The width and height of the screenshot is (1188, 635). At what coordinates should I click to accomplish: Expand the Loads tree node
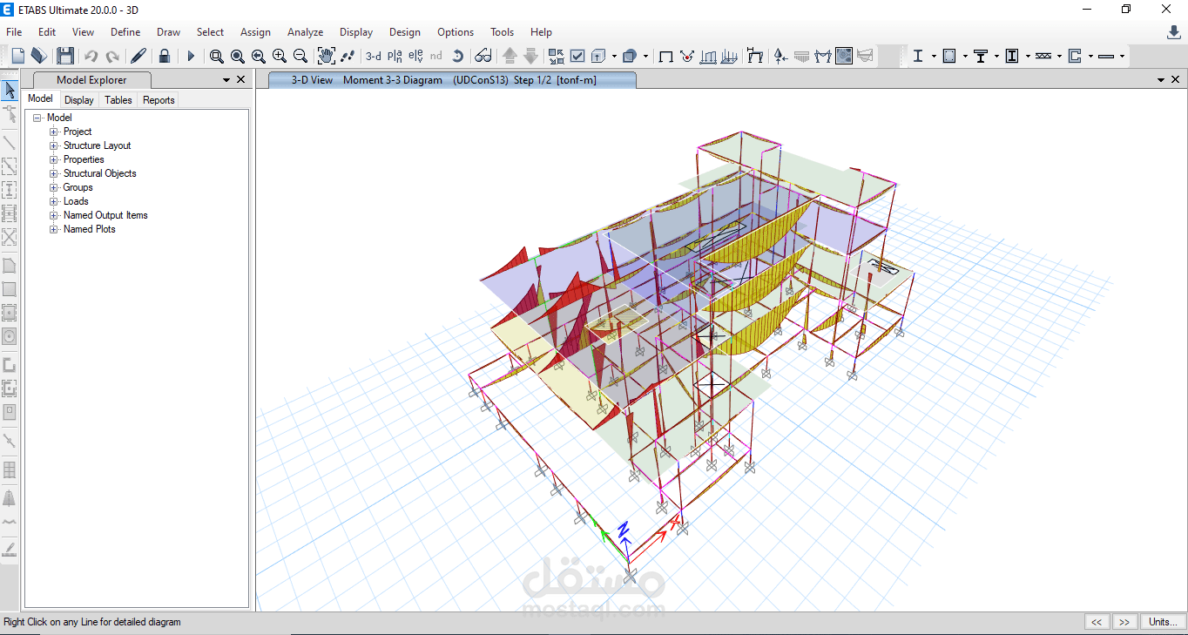tap(54, 201)
